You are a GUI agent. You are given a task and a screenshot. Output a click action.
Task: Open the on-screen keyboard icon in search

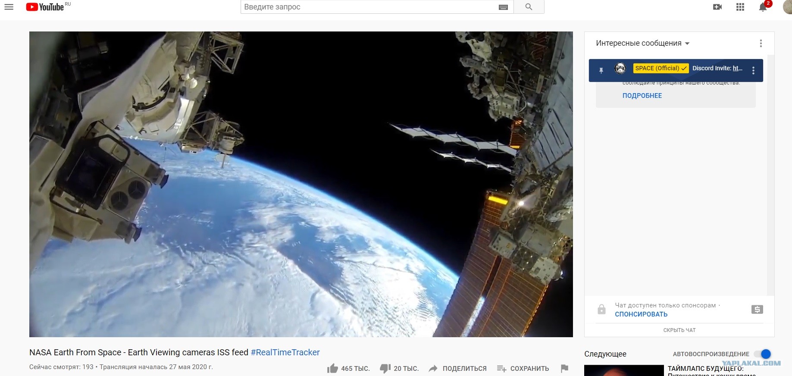503,7
